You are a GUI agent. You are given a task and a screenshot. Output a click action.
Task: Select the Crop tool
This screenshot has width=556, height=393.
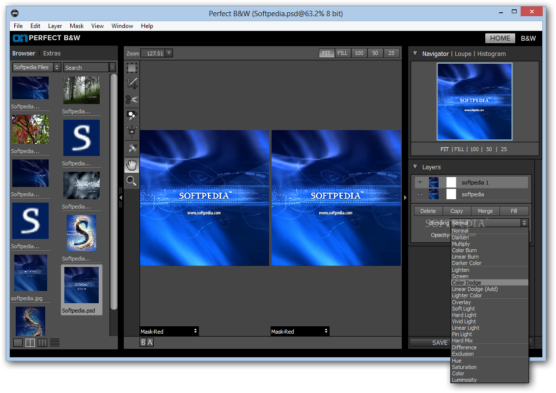pos(132,83)
